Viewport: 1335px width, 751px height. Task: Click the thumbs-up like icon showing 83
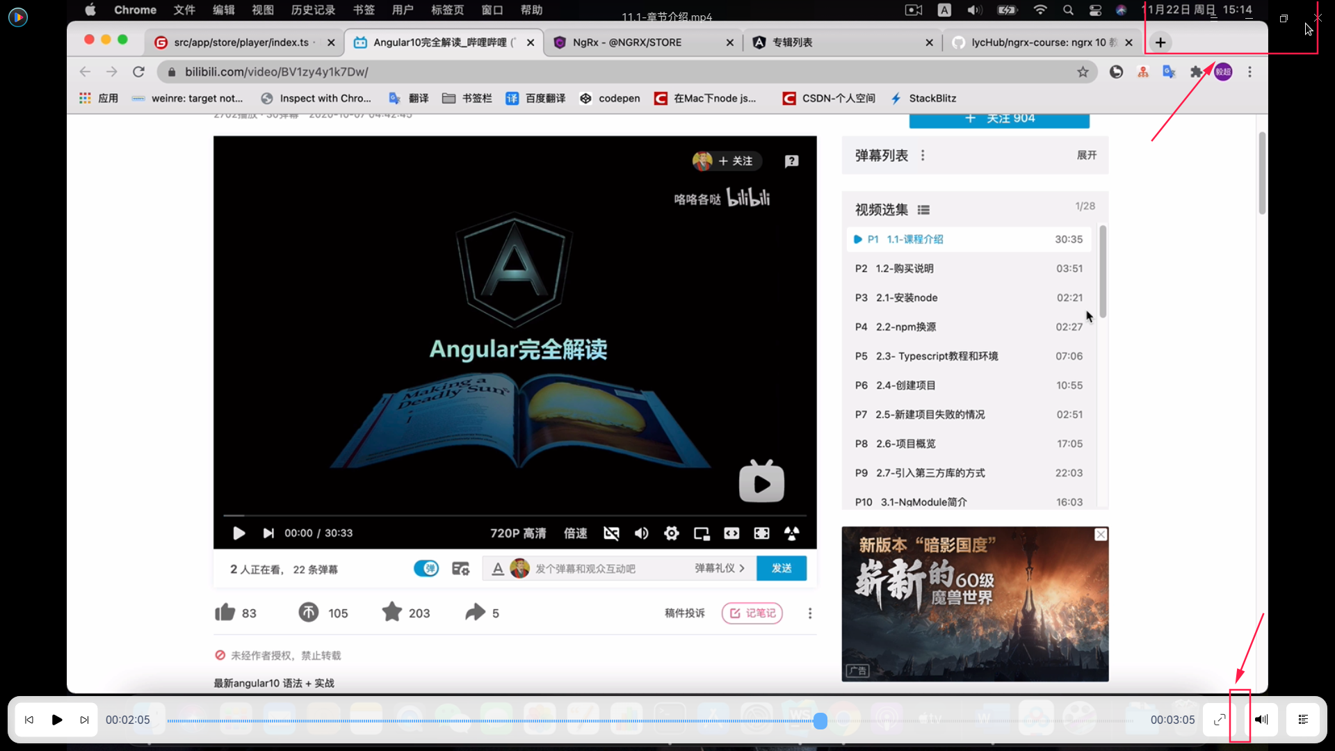pyautogui.click(x=225, y=613)
